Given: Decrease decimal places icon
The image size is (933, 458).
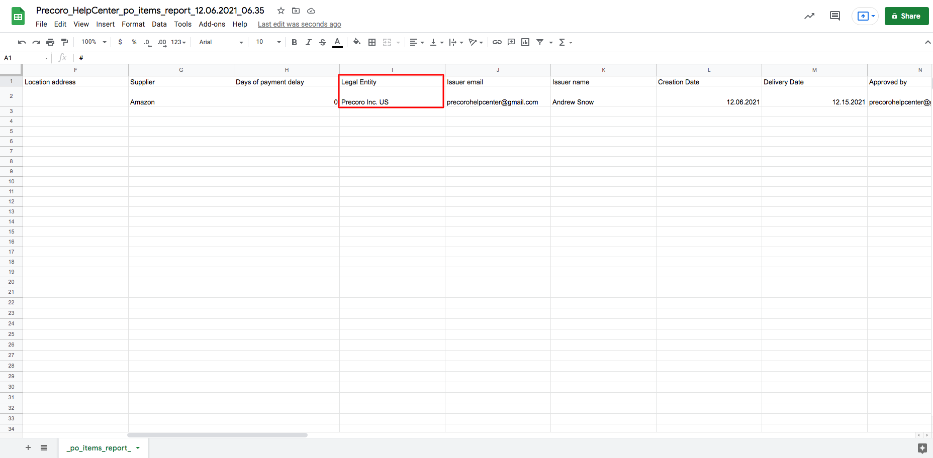Looking at the screenshot, I should pos(147,42).
